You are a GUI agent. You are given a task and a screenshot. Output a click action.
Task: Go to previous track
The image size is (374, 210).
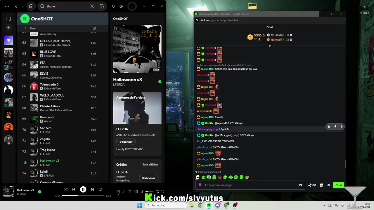tap(74, 189)
